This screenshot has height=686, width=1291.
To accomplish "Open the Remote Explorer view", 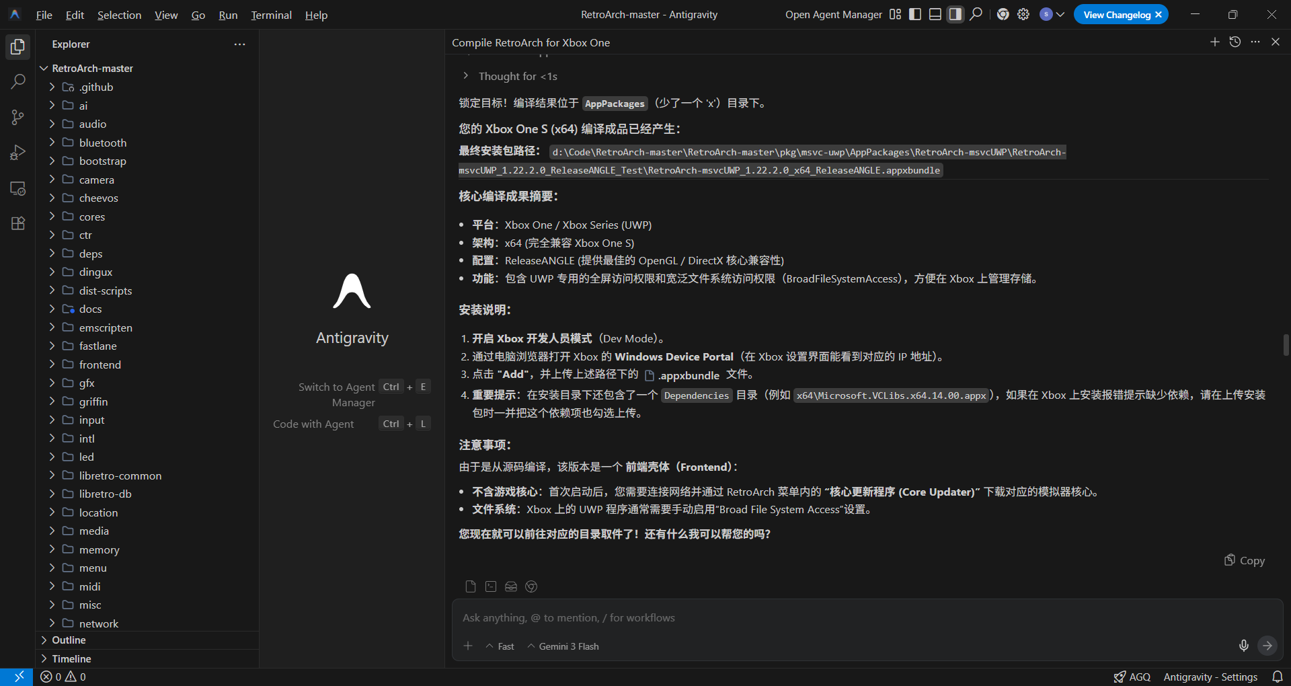I will point(18,188).
